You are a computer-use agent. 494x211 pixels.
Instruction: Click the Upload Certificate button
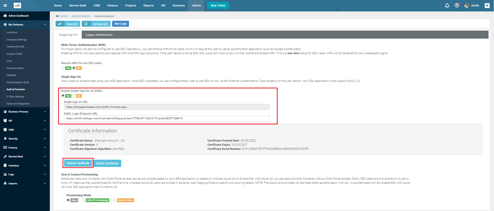point(78,163)
